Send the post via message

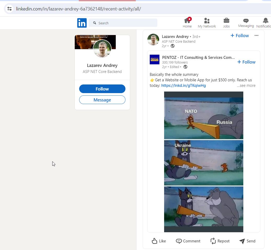pyautogui.click(x=247, y=241)
